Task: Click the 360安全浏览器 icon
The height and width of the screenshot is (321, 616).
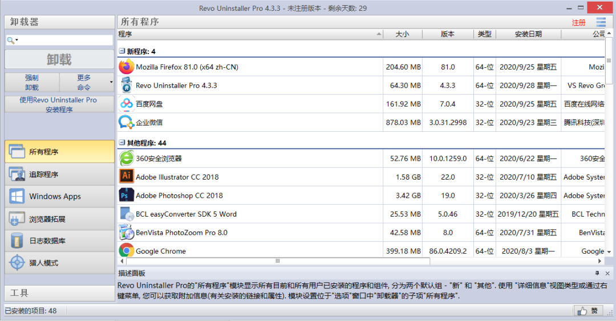Action: [127, 159]
